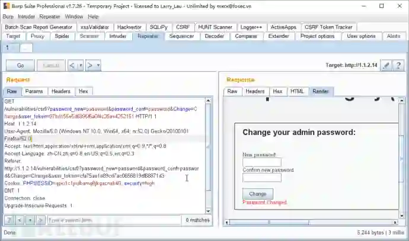
Task: Click the Confirm new password field
Action: [x=262, y=178]
